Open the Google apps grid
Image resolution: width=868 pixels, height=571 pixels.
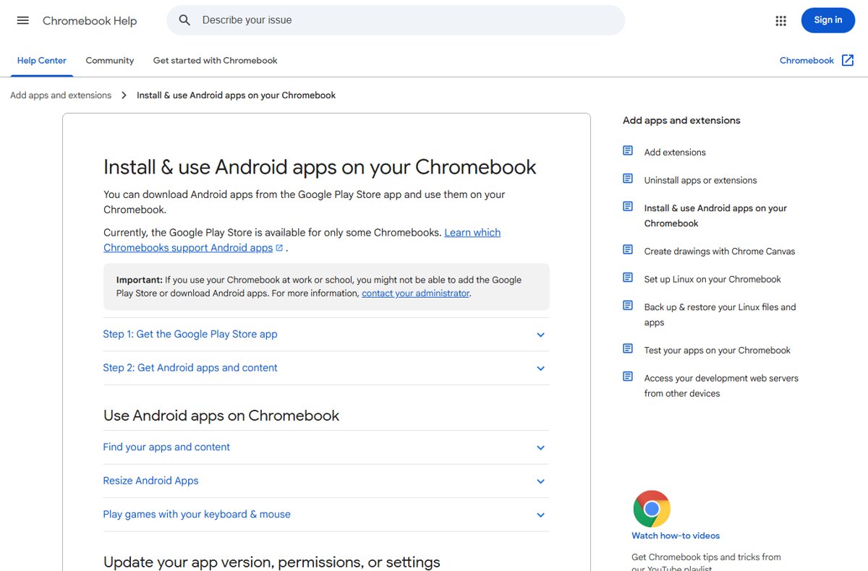pos(780,21)
